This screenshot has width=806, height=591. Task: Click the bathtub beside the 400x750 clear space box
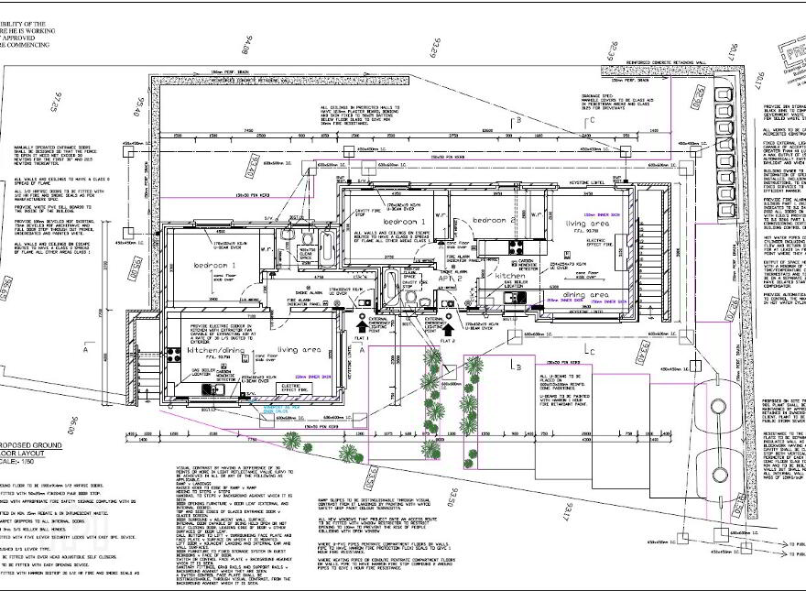(326, 248)
